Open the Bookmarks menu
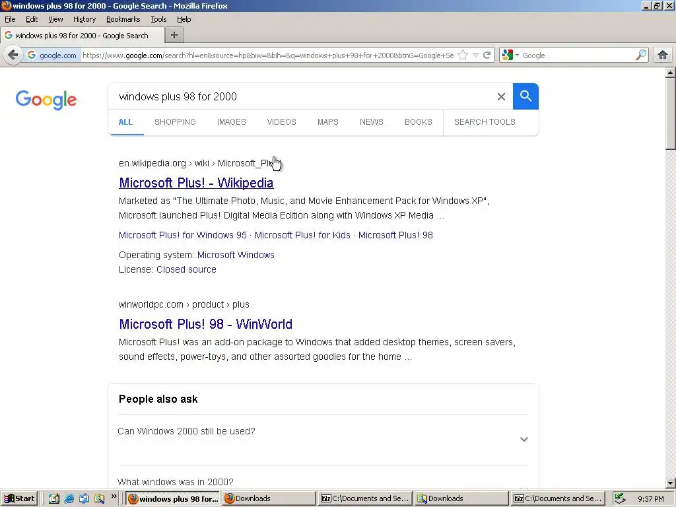676x507 pixels. click(x=123, y=19)
